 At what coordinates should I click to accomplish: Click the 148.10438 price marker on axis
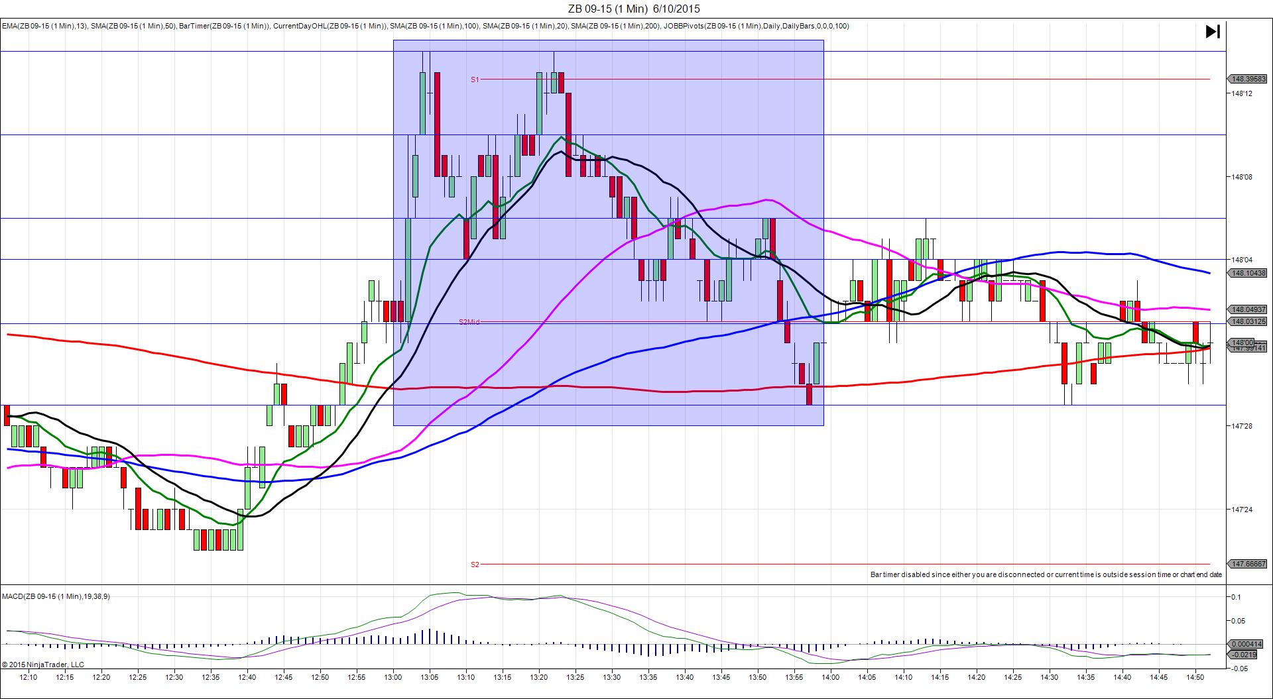tap(1248, 273)
